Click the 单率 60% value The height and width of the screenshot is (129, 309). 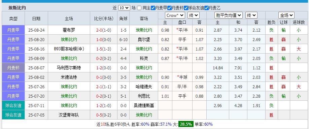[208, 124]
